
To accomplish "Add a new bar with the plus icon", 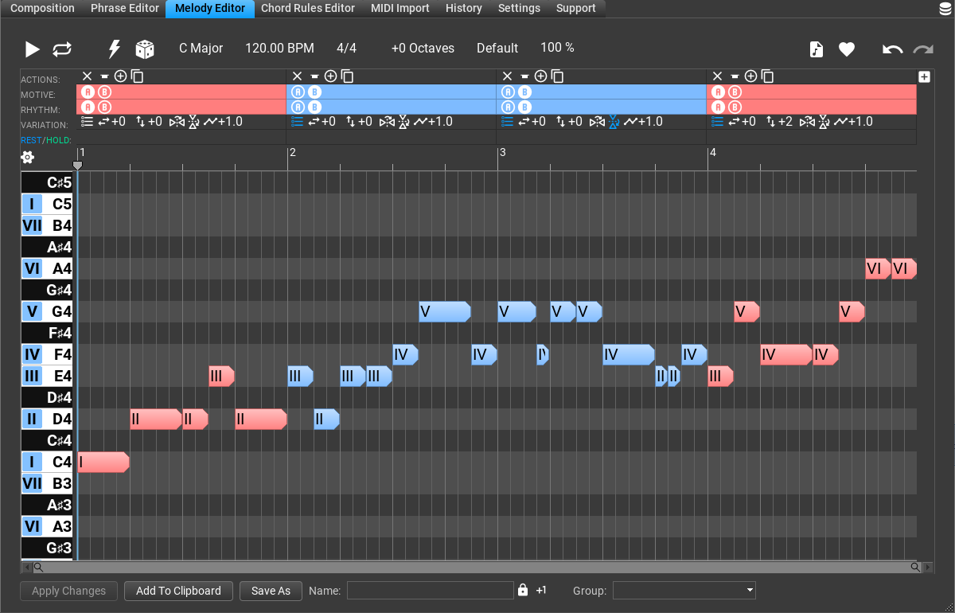I will click(924, 76).
